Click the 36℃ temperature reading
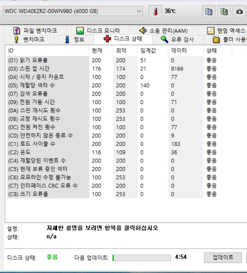 170,11
